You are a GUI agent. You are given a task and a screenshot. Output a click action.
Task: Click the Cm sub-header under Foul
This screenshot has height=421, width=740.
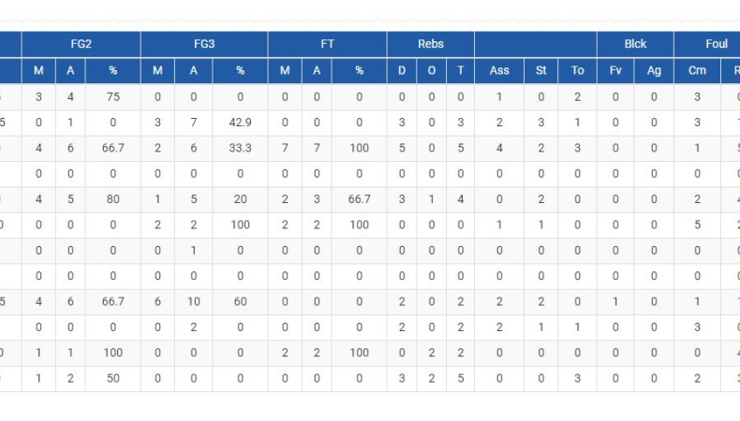[x=697, y=71]
